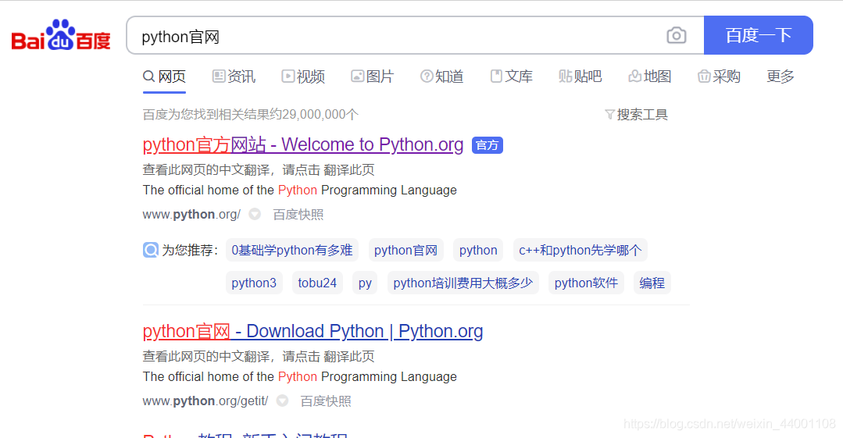This screenshot has width=843, height=438.
Task: Open 百度快照 for www.python.org/
Action: (298, 215)
